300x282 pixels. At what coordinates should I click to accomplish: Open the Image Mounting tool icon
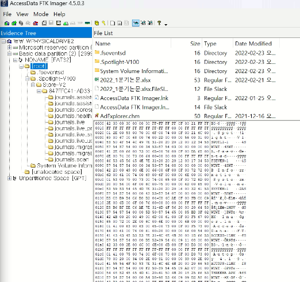(x=21, y=23)
